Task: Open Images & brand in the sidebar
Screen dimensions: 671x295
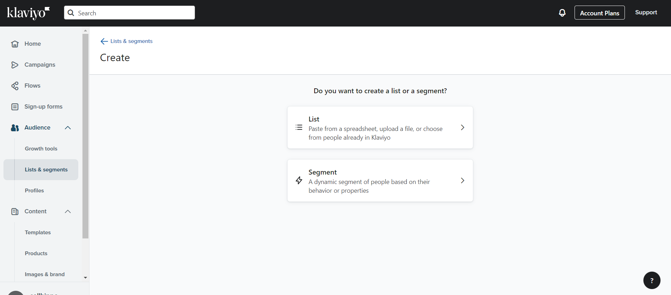Action: click(x=45, y=274)
